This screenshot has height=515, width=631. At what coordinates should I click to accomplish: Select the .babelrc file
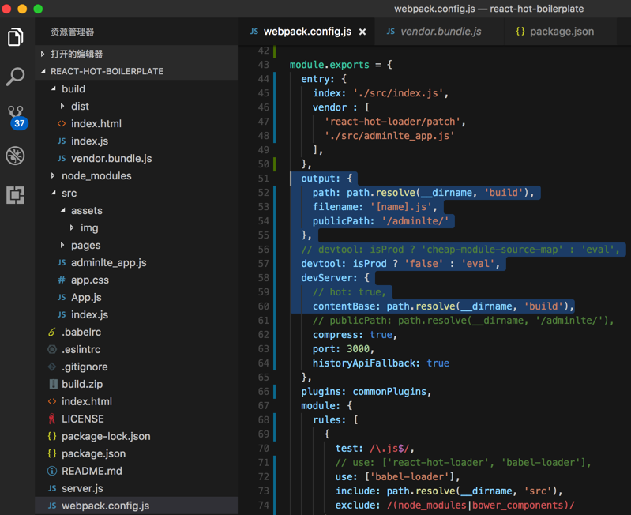[x=81, y=332]
